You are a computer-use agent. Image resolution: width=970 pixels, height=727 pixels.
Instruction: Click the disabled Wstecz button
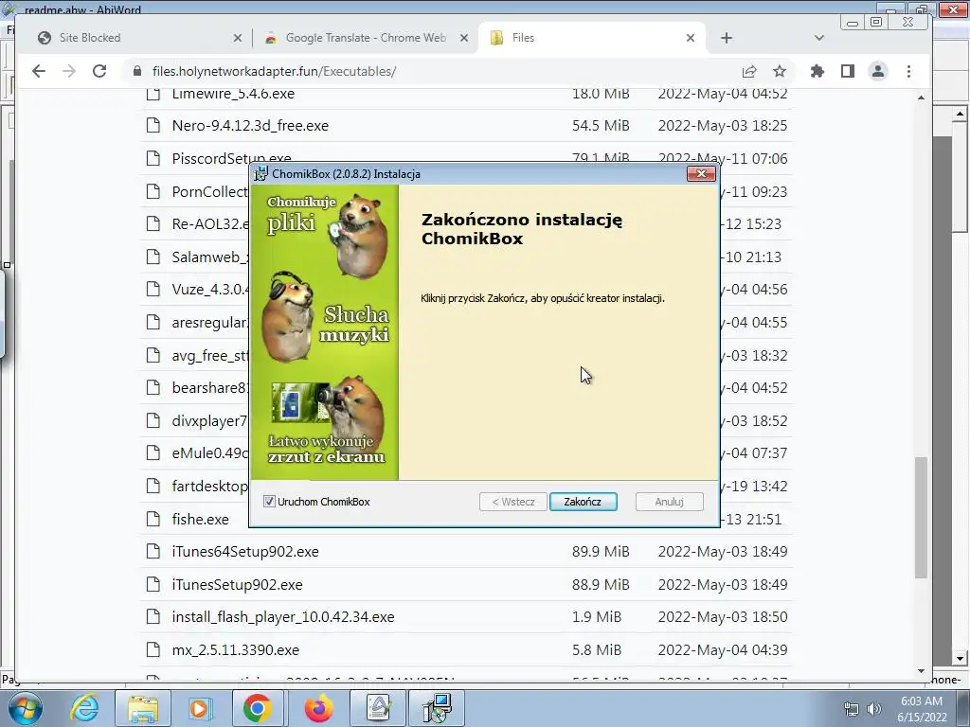(512, 502)
